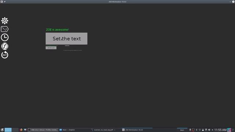The height and width of the screenshot is (132, 235).
Task: Open the 11:55 AM clock
Action: pyautogui.click(x=220, y=130)
